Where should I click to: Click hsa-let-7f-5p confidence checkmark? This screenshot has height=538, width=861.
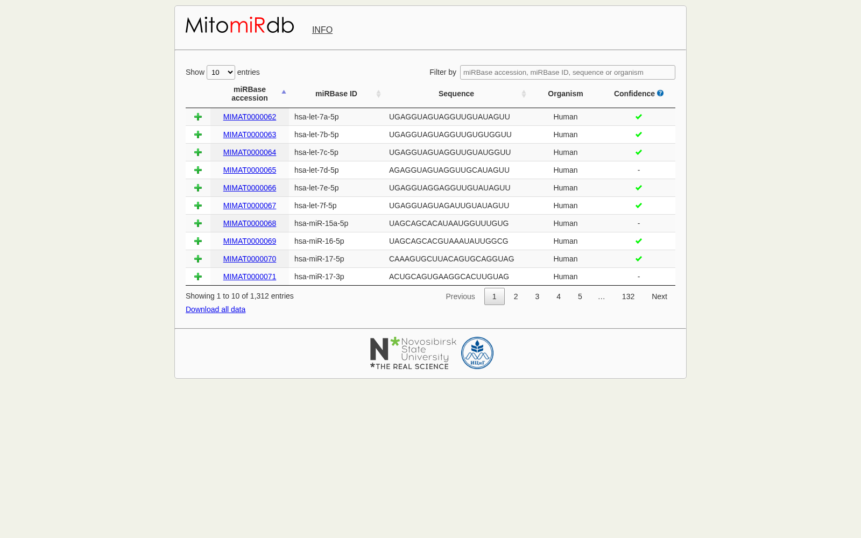639,206
